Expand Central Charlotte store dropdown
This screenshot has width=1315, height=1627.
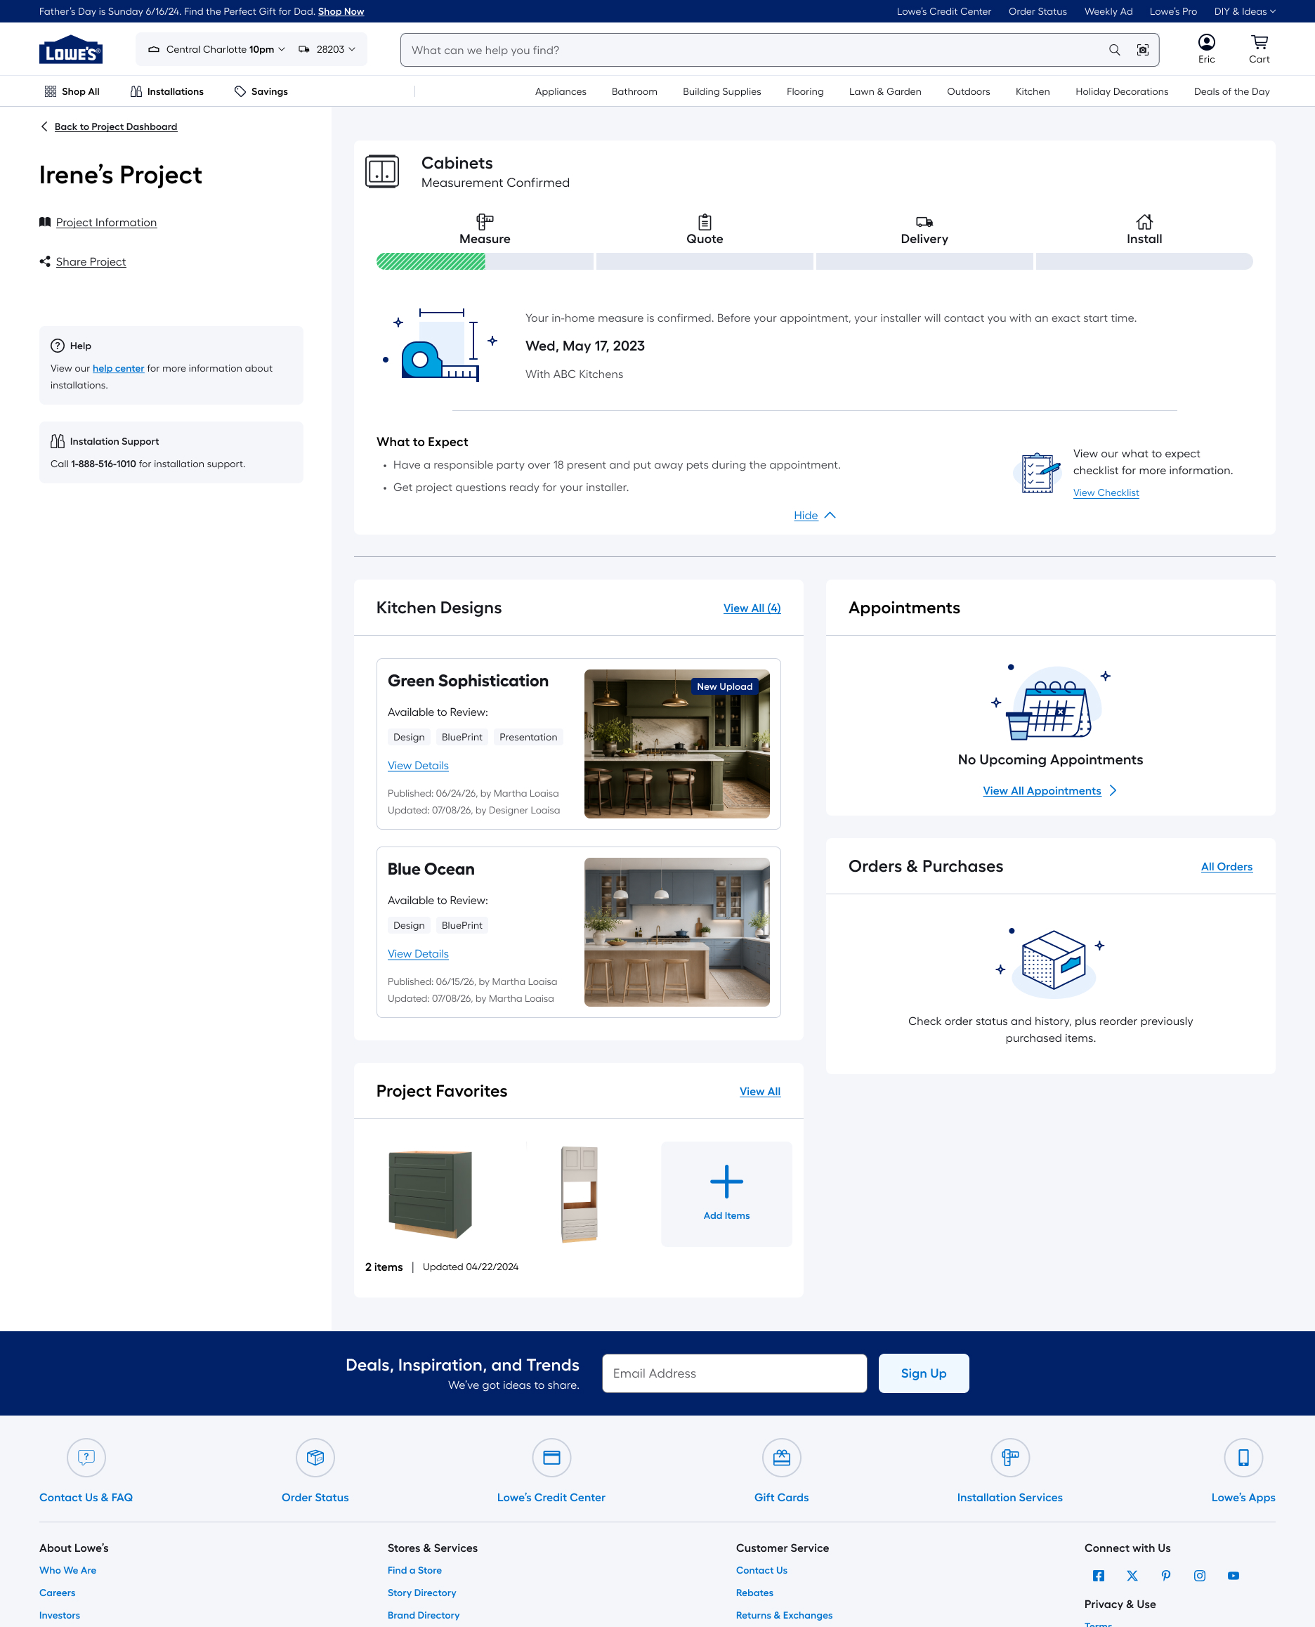pyautogui.click(x=216, y=49)
